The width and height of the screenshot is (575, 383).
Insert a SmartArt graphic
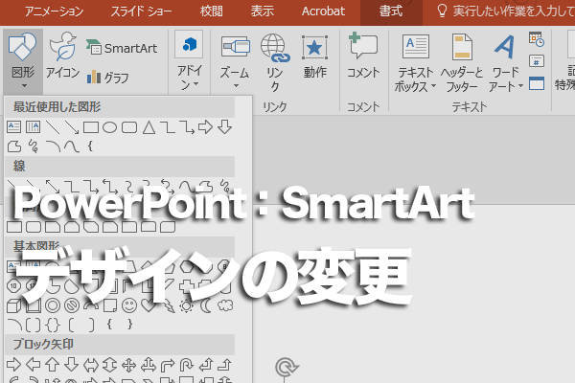[122, 48]
